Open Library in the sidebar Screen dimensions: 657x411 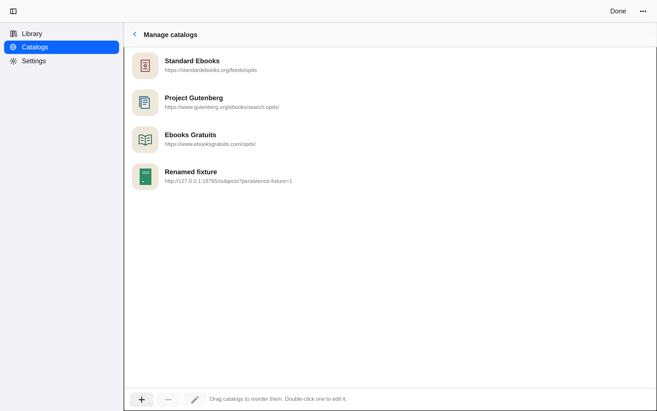point(62,34)
